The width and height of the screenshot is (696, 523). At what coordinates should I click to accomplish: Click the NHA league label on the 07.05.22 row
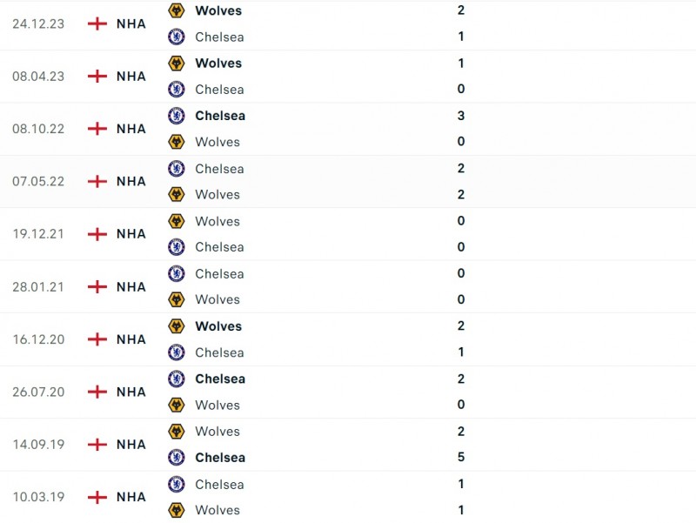[x=131, y=181]
